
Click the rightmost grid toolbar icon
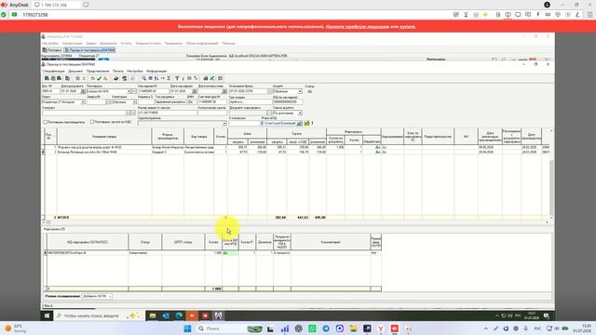[220, 78]
